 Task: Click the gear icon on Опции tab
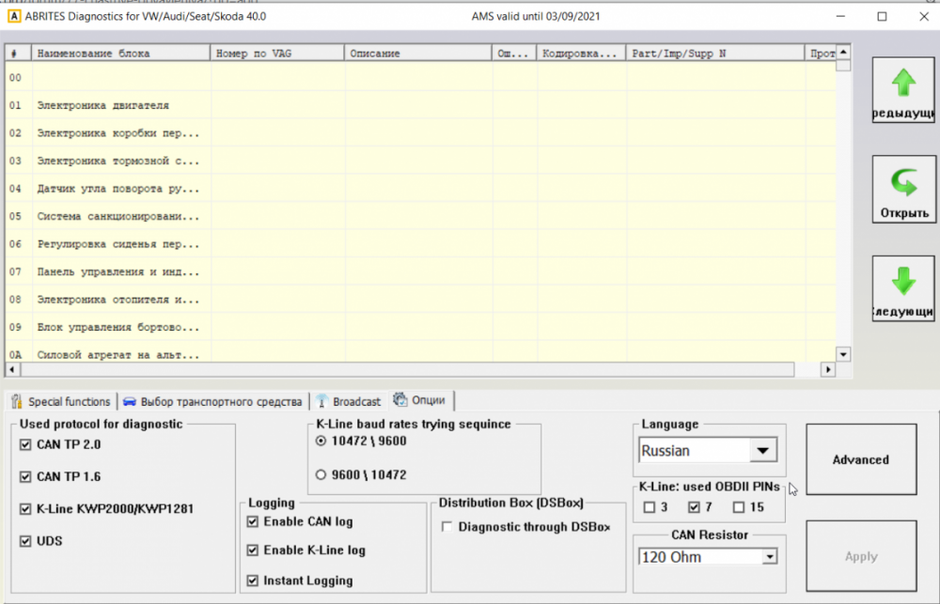pos(399,399)
